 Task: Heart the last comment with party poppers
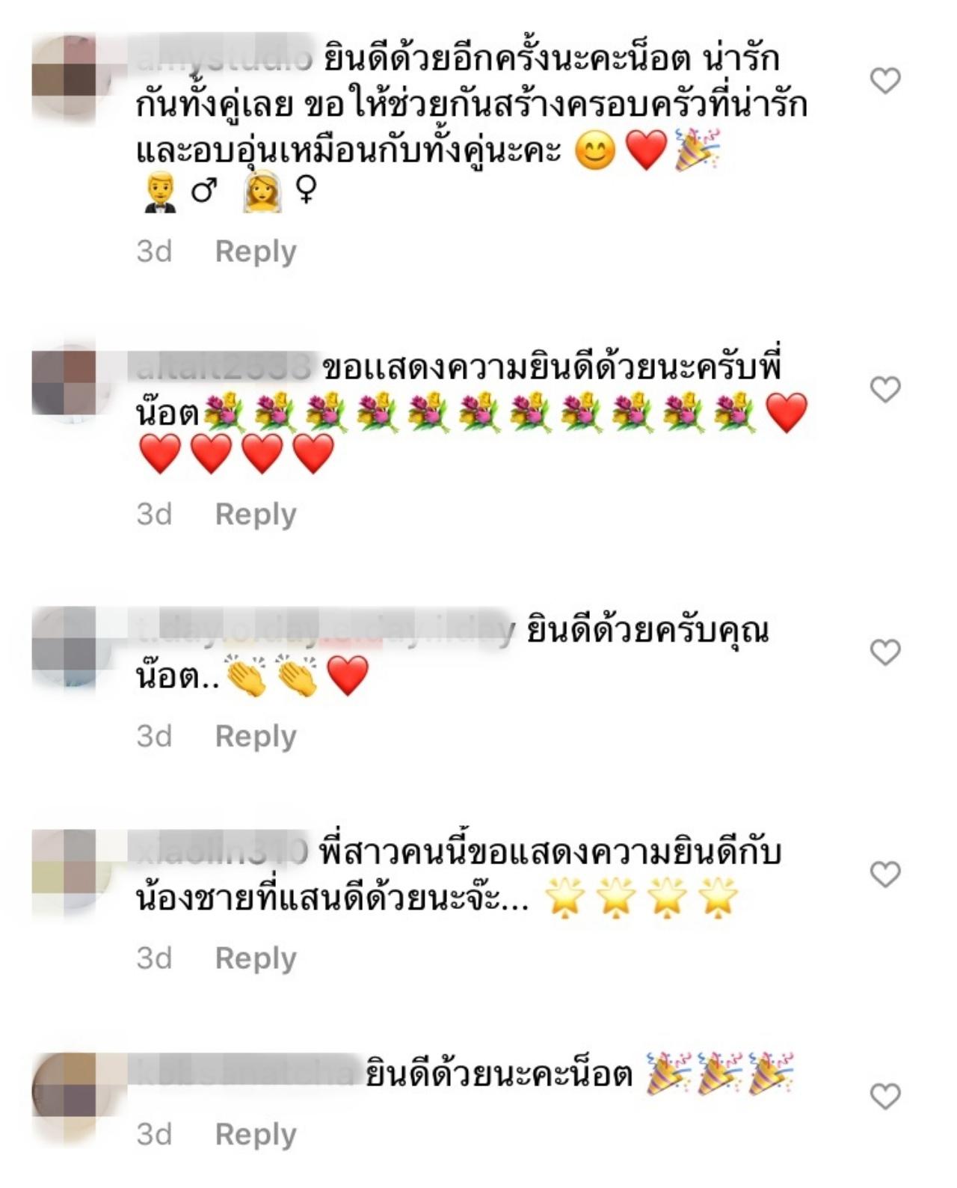[885, 1096]
